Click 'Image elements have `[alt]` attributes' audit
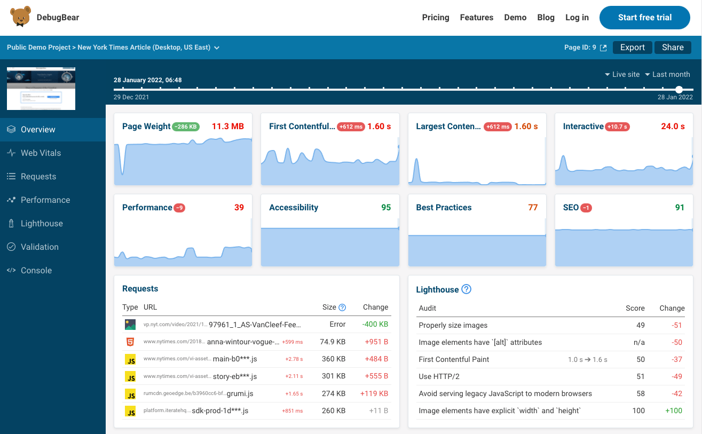 pyautogui.click(x=550, y=342)
